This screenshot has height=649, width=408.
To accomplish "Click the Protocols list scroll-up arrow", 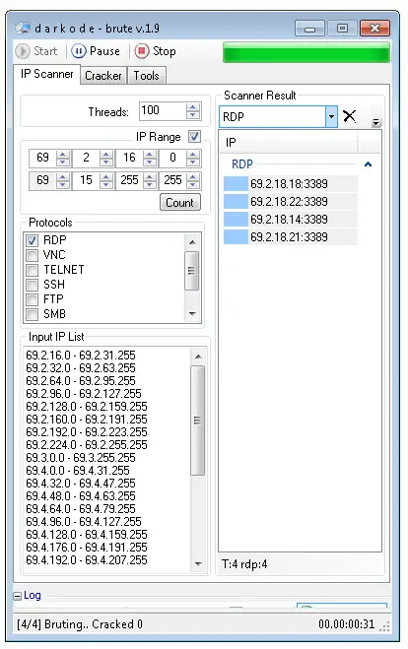I will 192,242.
